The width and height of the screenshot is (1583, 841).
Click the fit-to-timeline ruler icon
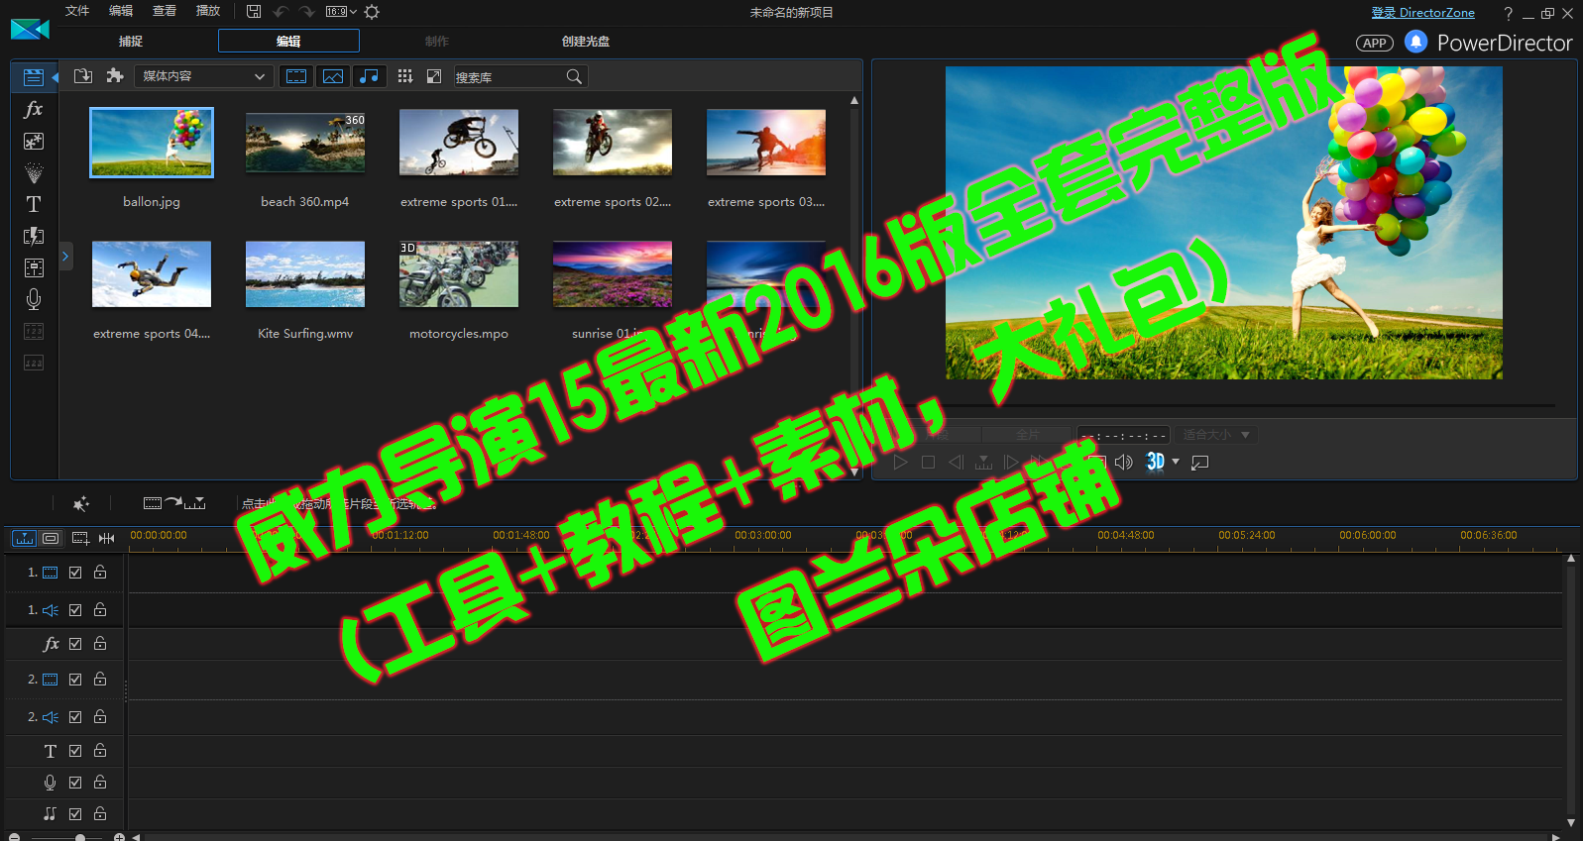click(106, 538)
